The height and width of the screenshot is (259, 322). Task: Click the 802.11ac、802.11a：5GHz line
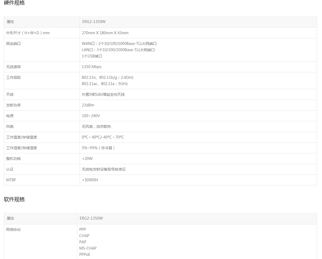[105, 84]
